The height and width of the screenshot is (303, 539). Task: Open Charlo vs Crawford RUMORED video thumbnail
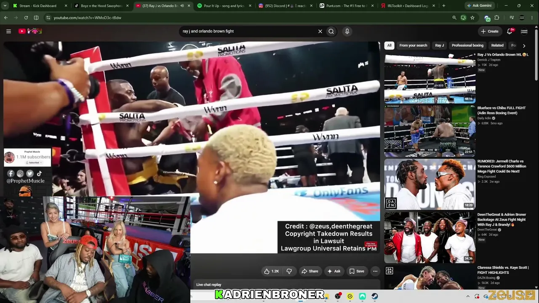pos(430,184)
